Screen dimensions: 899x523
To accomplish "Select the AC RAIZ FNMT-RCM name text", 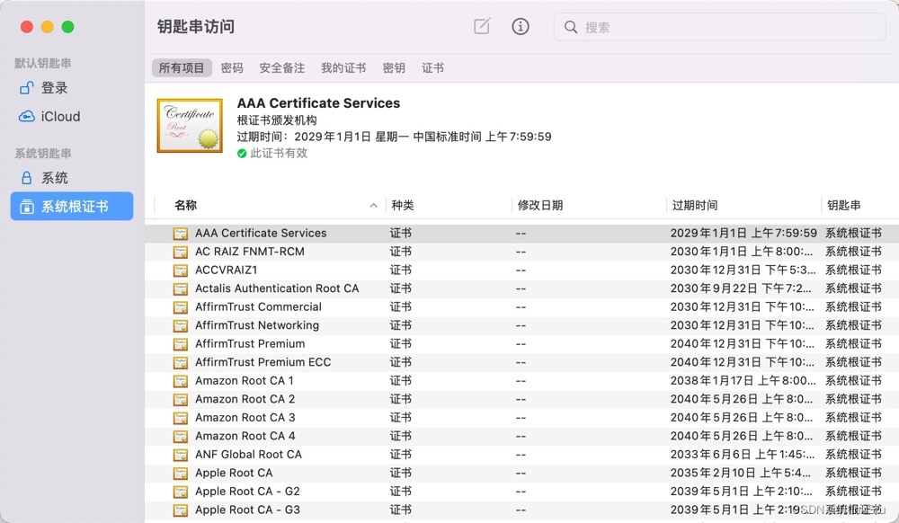I will point(250,252).
